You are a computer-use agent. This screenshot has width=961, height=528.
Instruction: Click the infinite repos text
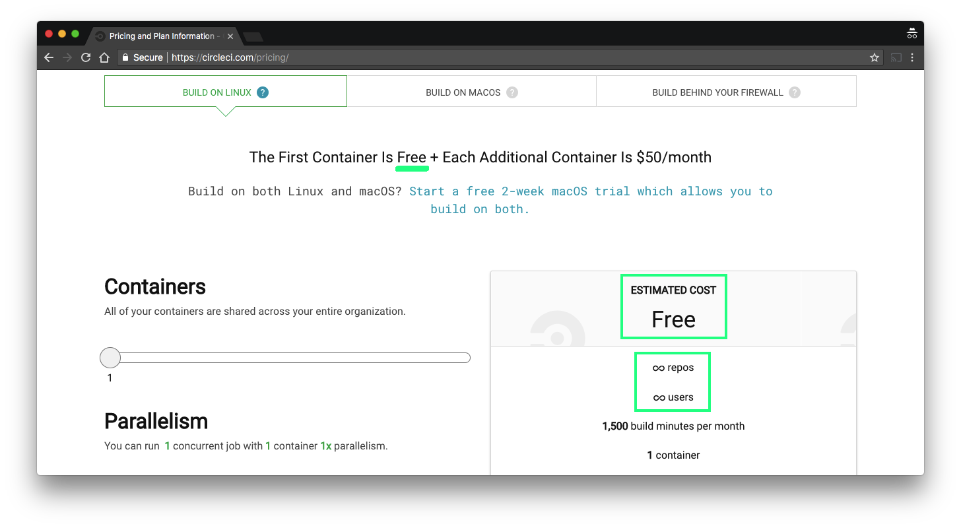pyautogui.click(x=673, y=368)
